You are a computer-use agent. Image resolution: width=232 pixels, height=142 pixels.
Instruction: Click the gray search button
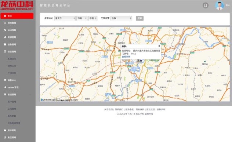(x=139, y=18)
